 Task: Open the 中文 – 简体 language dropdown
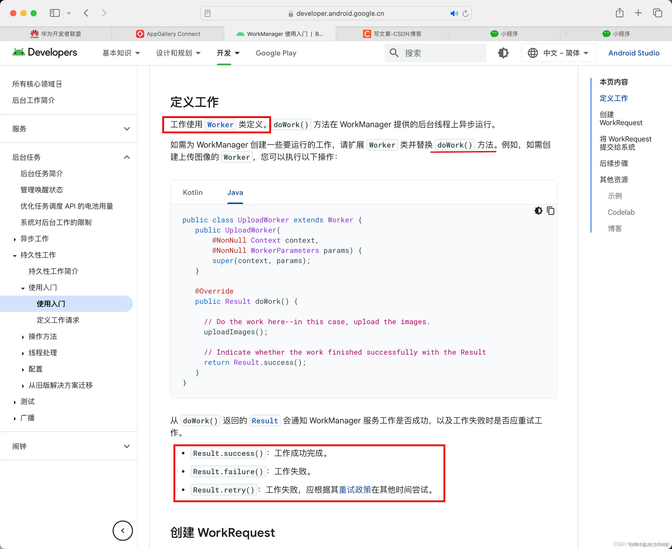(x=558, y=53)
